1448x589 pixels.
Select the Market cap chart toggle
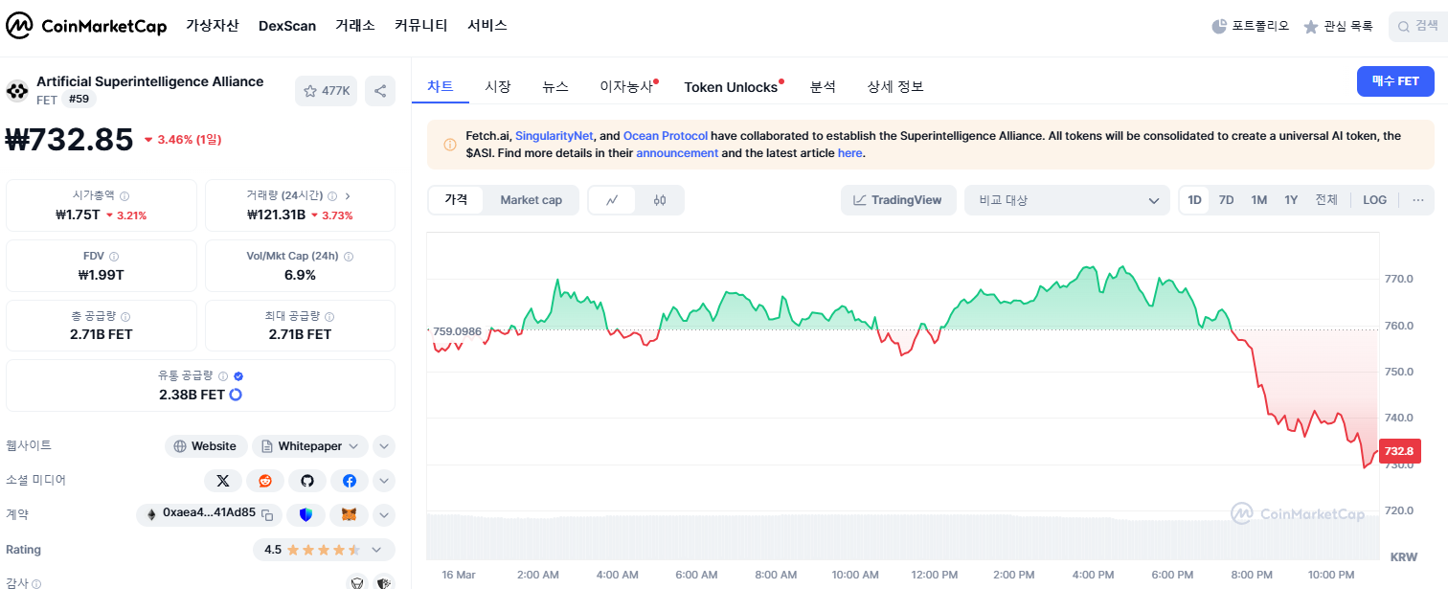pyautogui.click(x=531, y=200)
